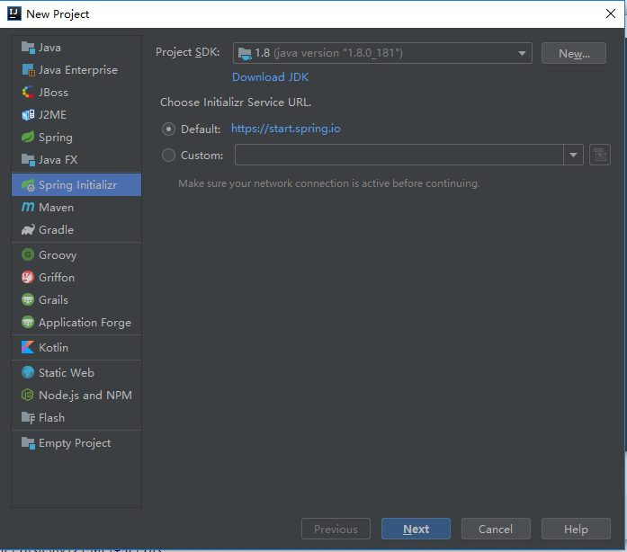Select the Griffon list item label

tap(57, 277)
